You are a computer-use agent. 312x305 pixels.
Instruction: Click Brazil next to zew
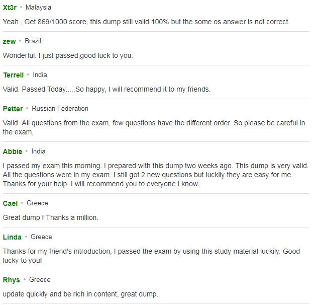click(33, 41)
